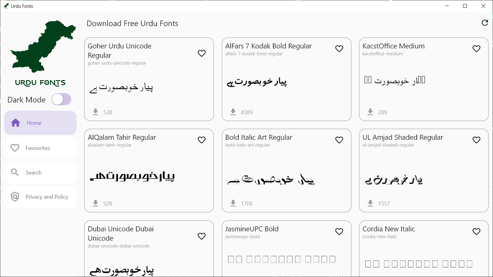Open Privacy and Policy page
The width and height of the screenshot is (493, 277).
click(40, 197)
